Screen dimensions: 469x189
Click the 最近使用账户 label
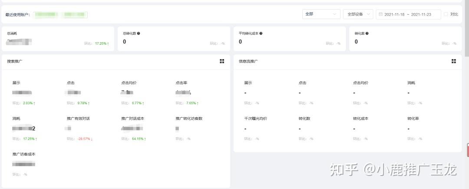(x=18, y=15)
